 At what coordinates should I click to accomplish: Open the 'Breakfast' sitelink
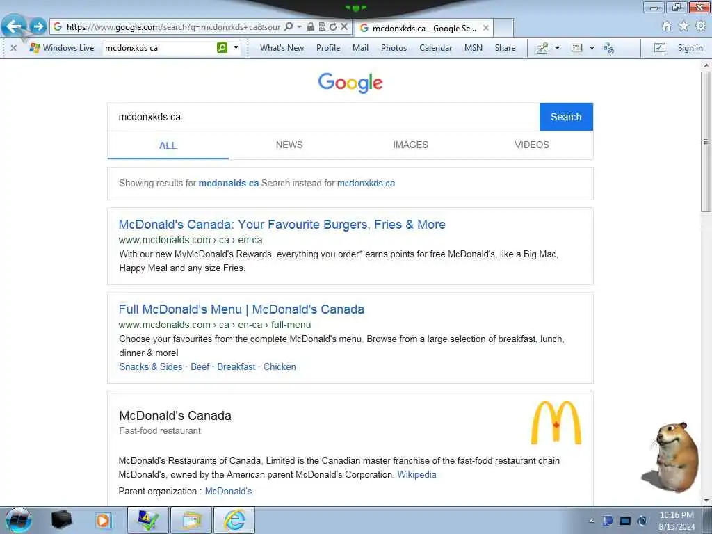(236, 366)
